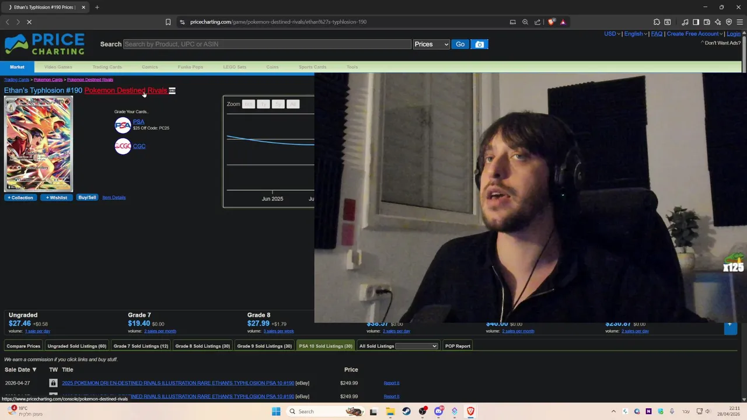Click the Go search button
The width and height of the screenshot is (747, 420).
pyautogui.click(x=460, y=44)
